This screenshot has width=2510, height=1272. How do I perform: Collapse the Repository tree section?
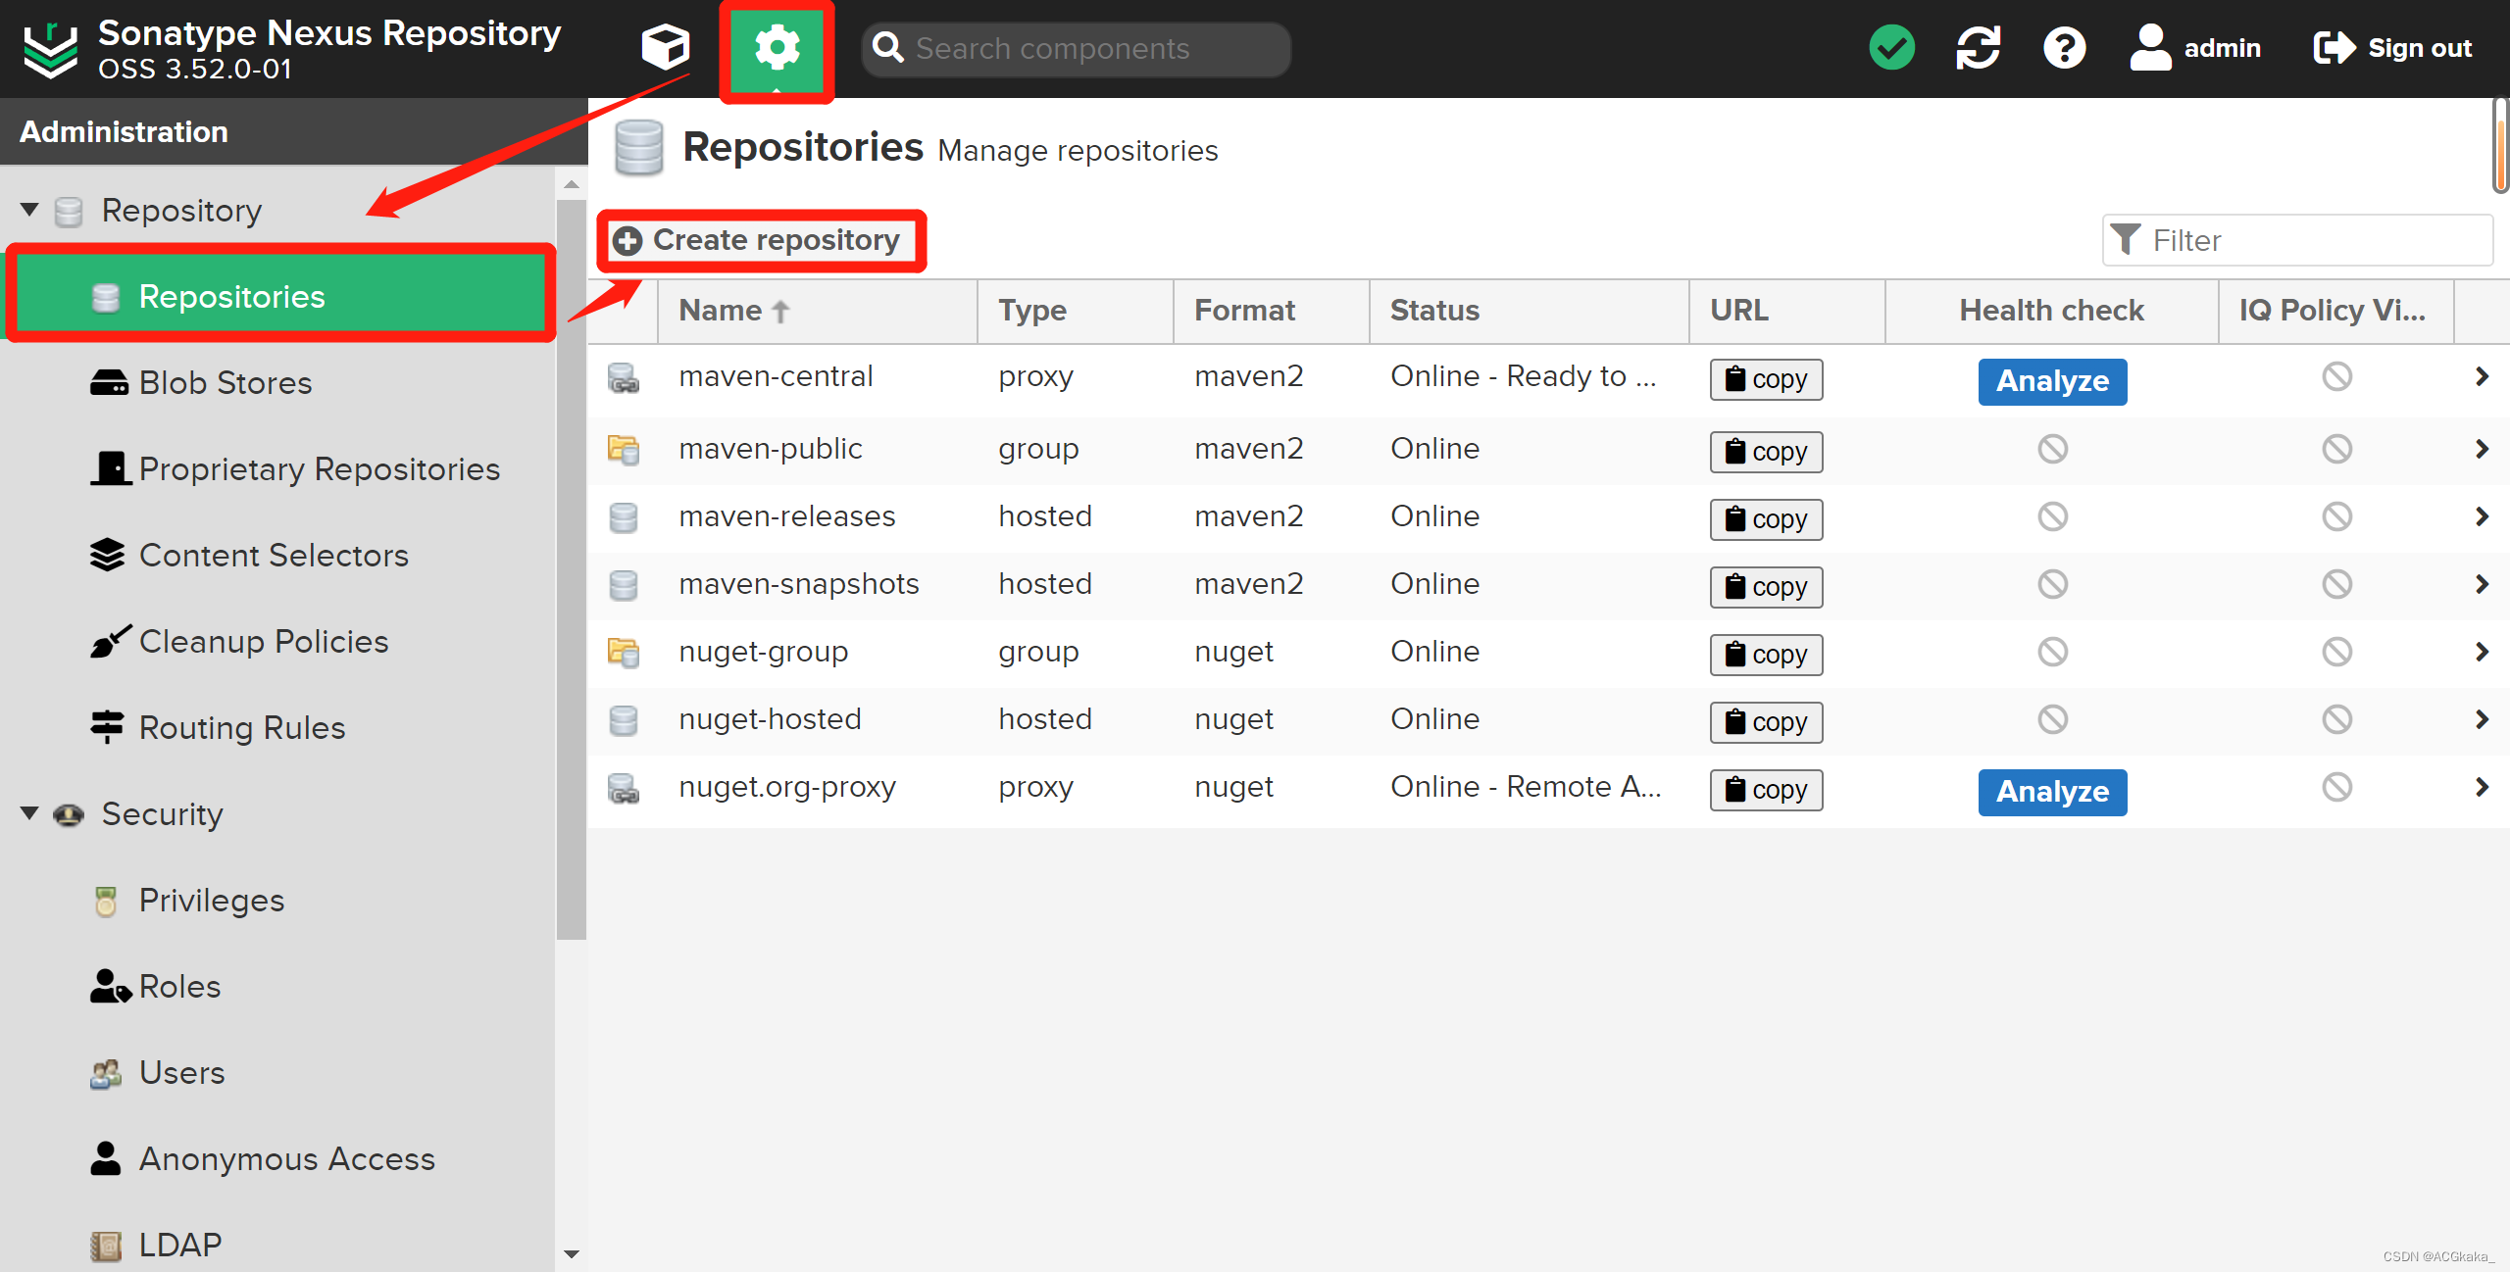click(x=29, y=210)
